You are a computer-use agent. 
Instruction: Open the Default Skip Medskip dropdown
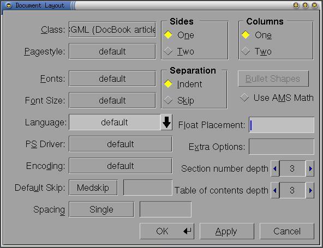93,187
